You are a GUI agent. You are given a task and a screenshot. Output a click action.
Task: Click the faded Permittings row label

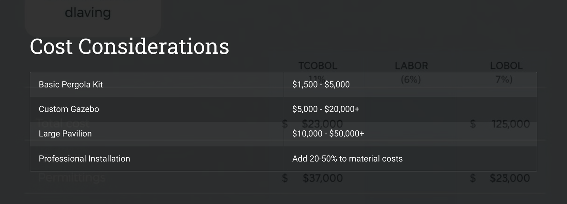[72, 177]
